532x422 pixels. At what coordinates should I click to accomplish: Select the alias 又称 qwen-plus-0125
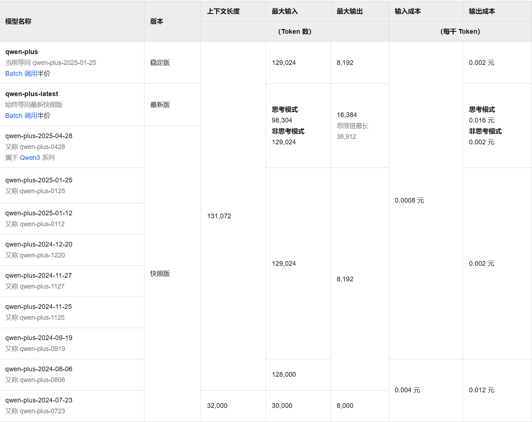tap(35, 191)
